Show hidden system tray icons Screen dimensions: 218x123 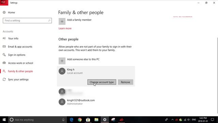[x=173, y=120]
